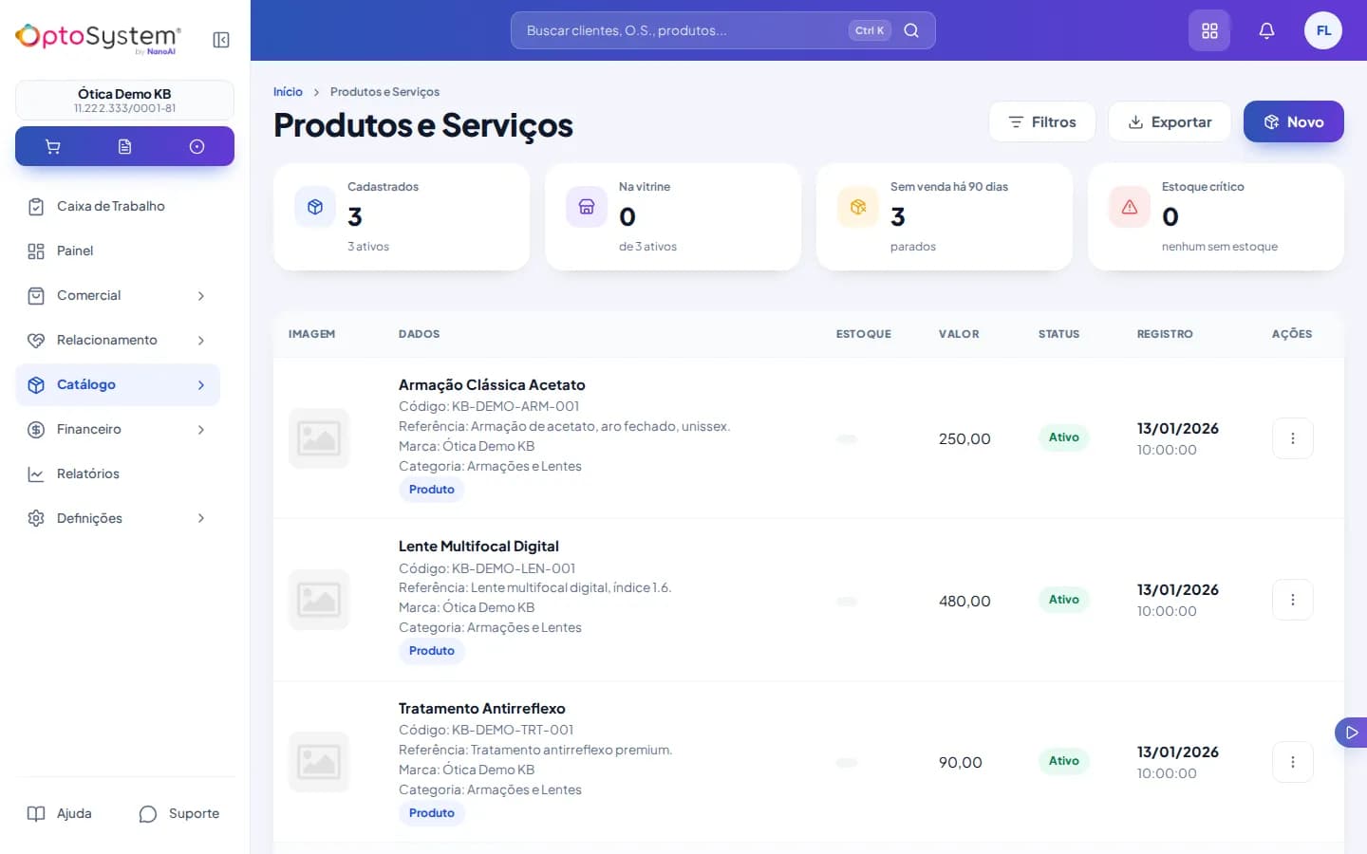Click the ESTOQUE column header

[x=864, y=334]
